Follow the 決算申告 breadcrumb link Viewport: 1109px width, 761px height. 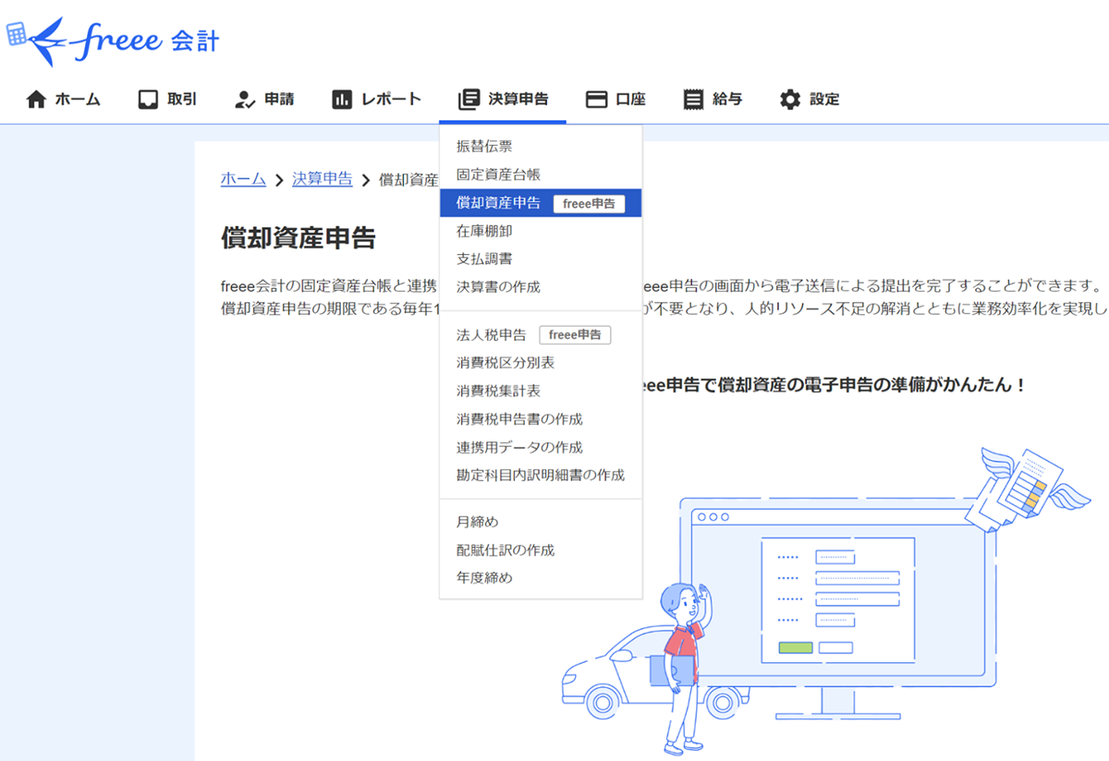(323, 179)
